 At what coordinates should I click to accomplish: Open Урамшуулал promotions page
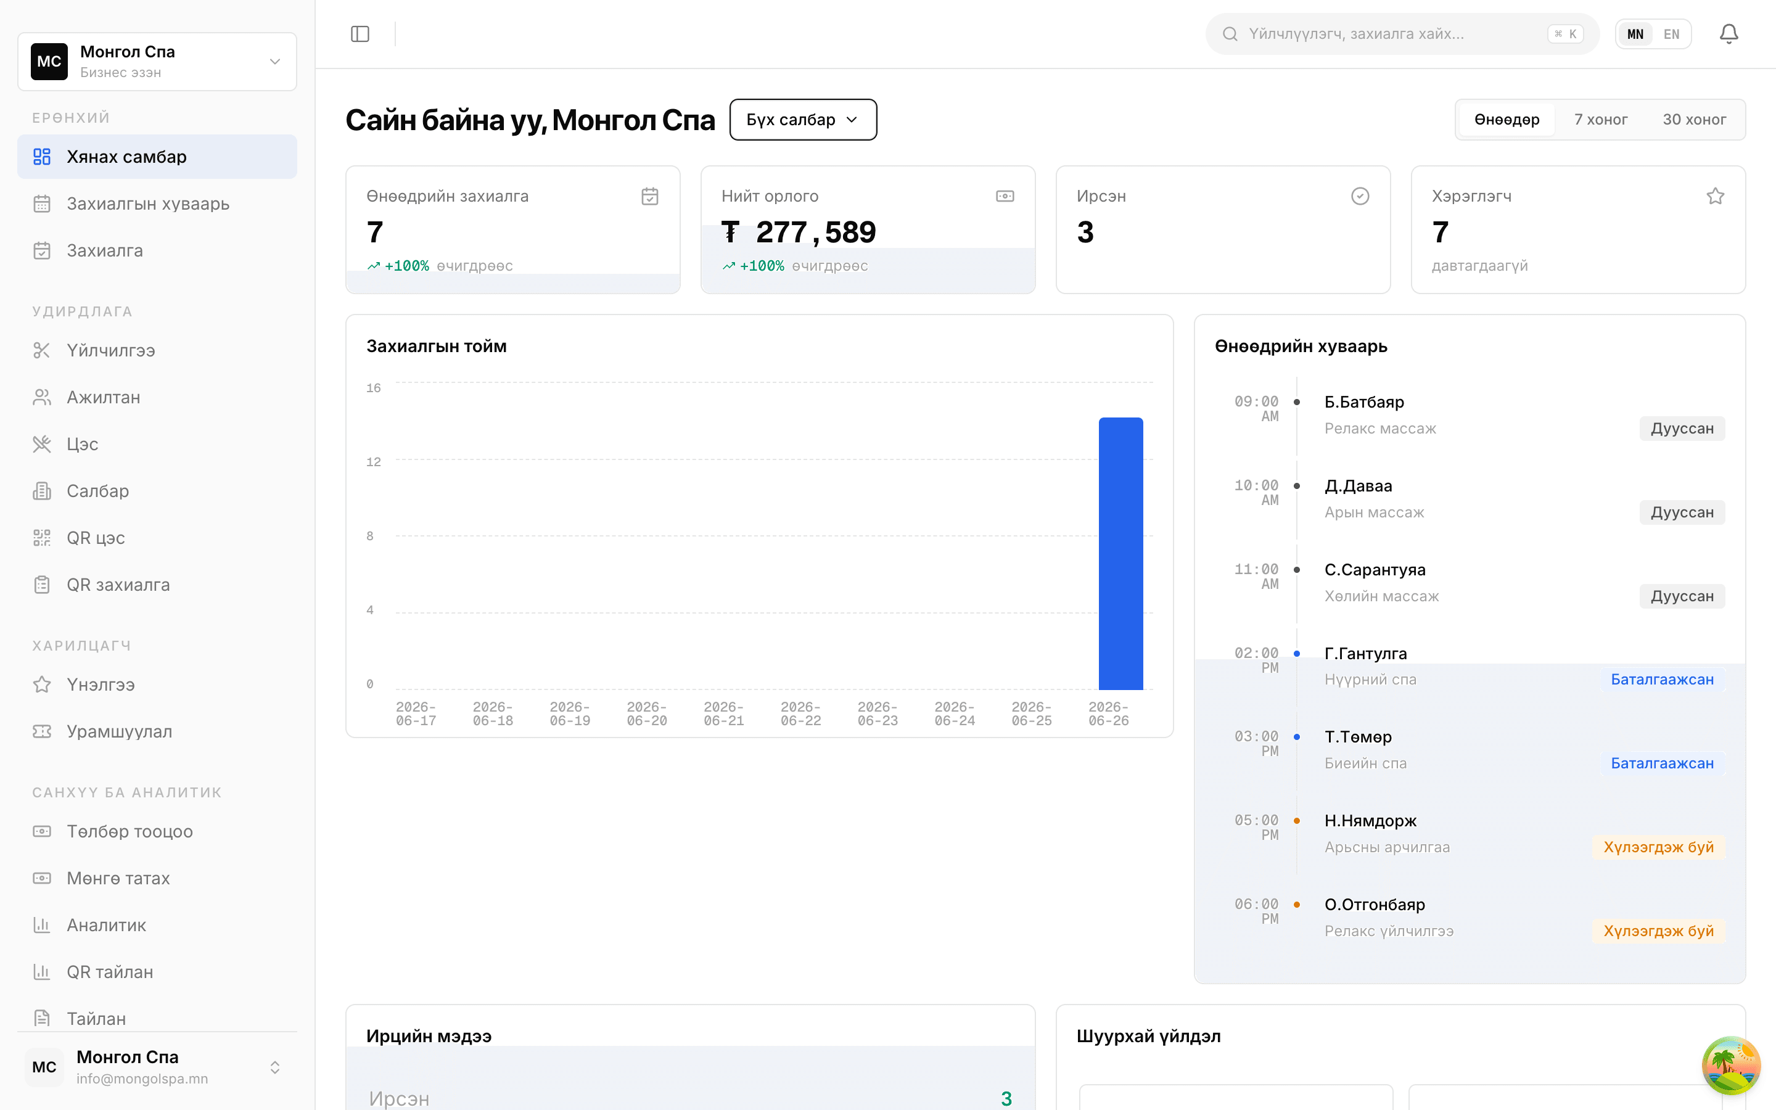(157, 731)
